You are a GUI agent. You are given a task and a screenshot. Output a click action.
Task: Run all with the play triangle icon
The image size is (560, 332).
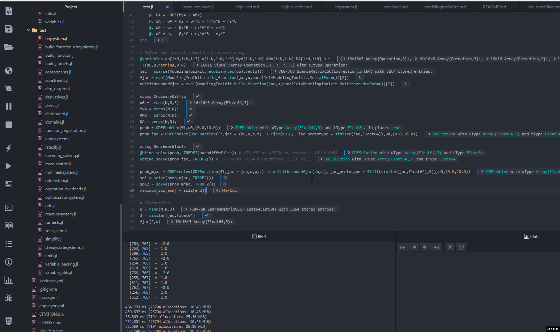pos(9,166)
